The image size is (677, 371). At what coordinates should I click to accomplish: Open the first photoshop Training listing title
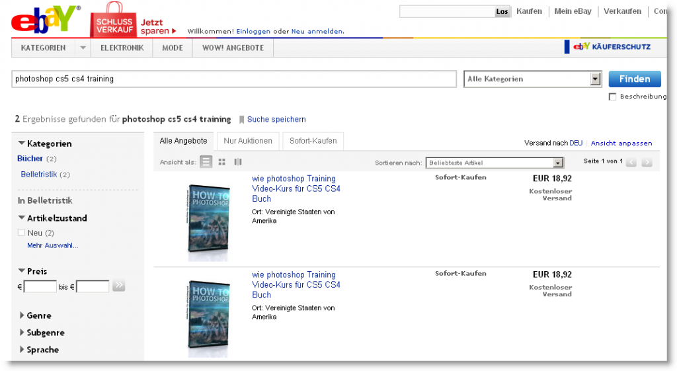(x=296, y=188)
